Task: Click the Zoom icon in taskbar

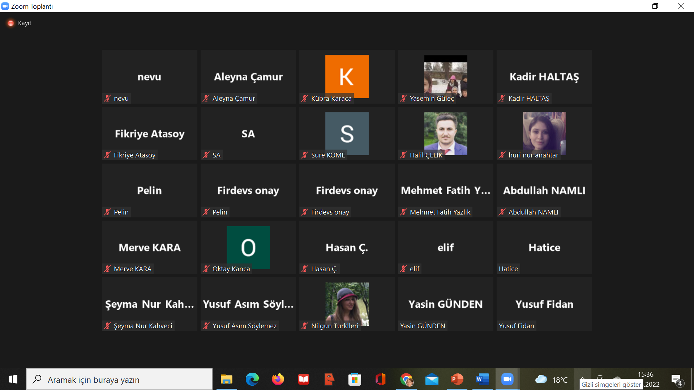Action: point(507,379)
